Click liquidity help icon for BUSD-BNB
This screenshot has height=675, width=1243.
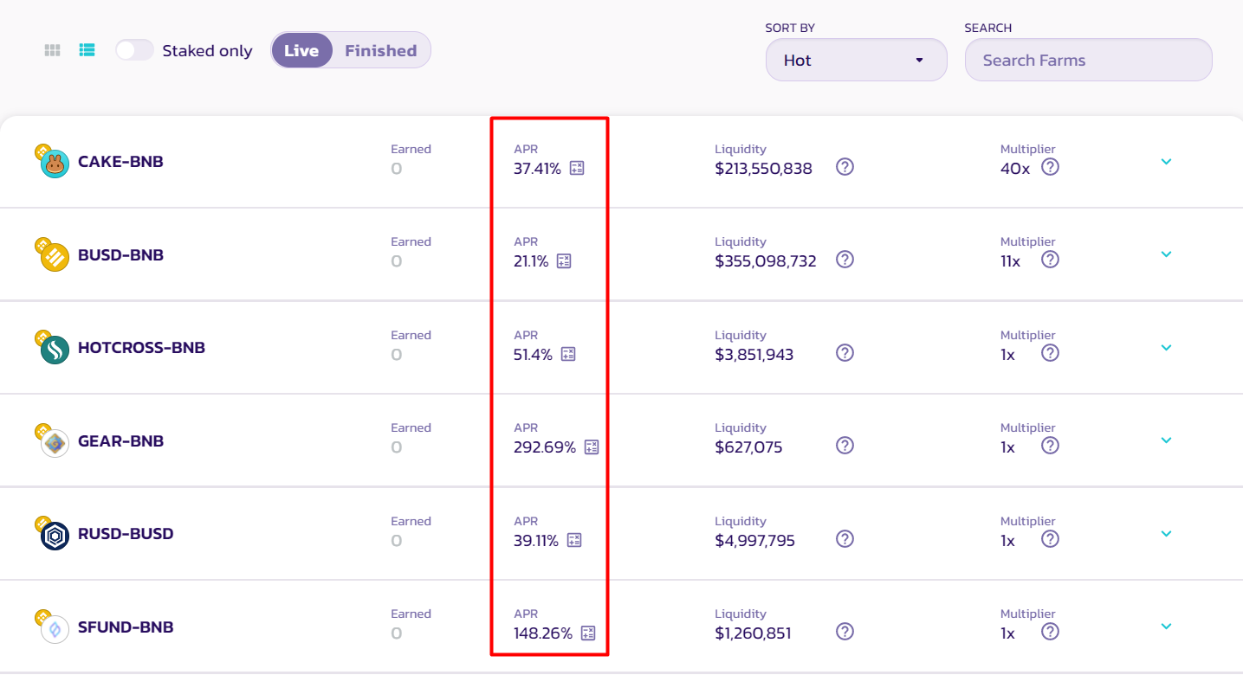click(845, 260)
